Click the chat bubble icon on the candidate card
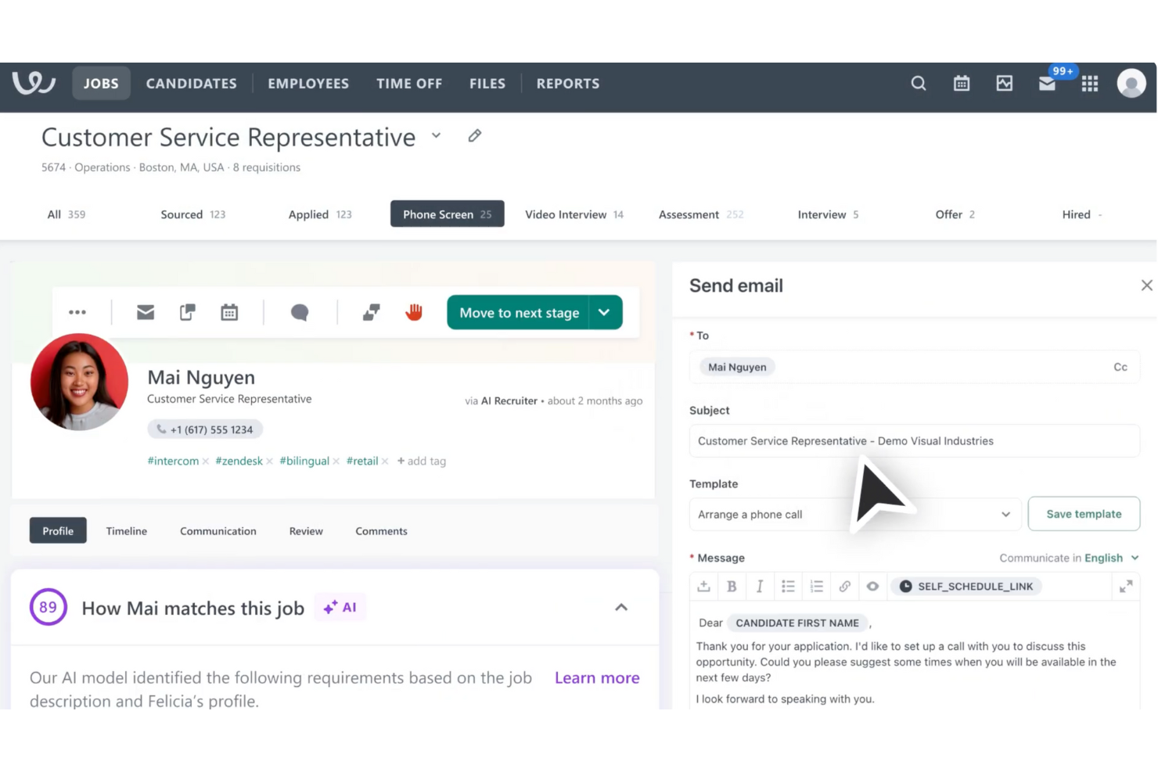Viewport: 1158px width, 772px height. coord(300,312)
